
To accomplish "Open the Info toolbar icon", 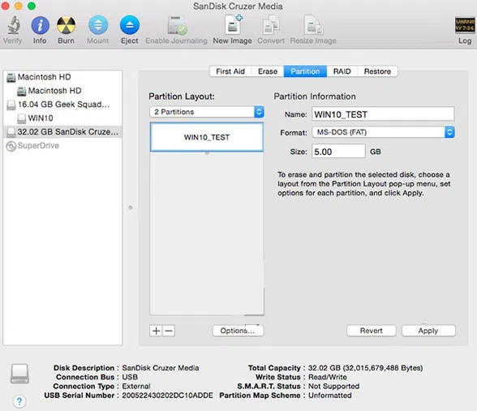I will coord(41,26).
